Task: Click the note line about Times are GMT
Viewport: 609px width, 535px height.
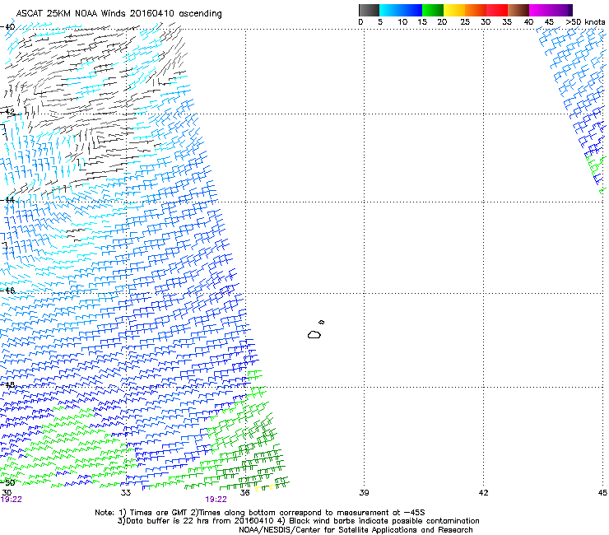Action: click(x=260, y=513)
